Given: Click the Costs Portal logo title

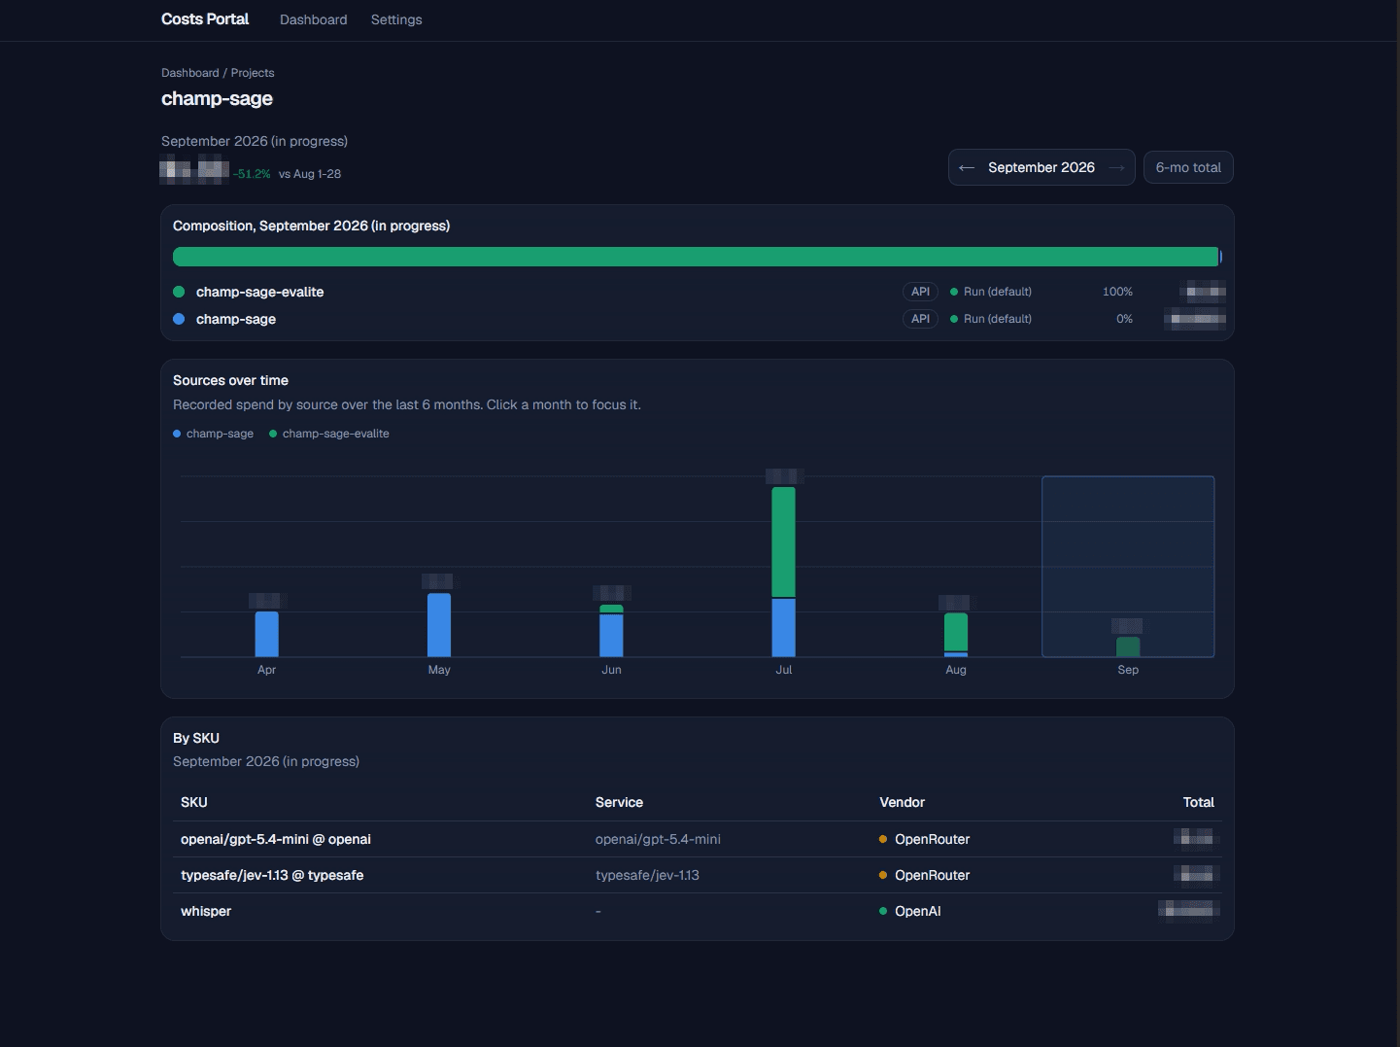Looking at the screenshot, I should coord(205,19).
